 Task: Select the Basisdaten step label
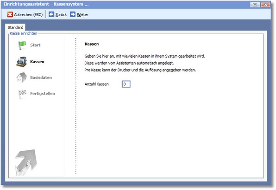click(x=41, y=77)
